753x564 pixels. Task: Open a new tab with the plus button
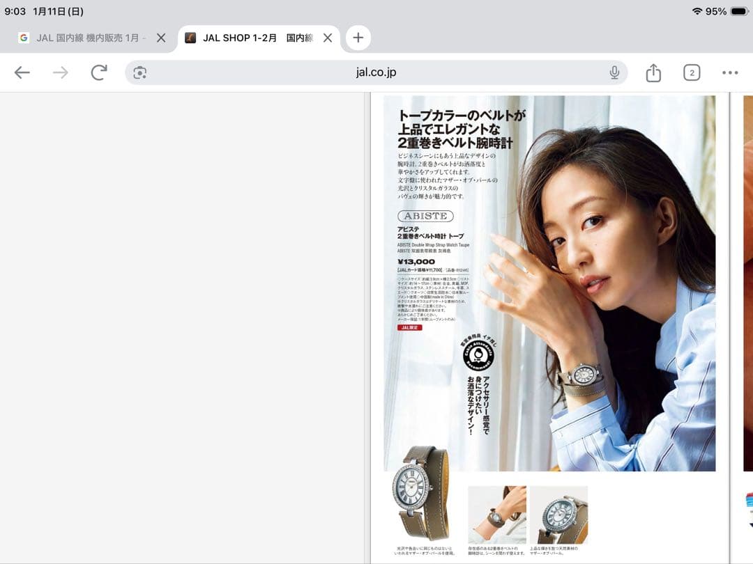pyautogui.click(x=358, y=38)
